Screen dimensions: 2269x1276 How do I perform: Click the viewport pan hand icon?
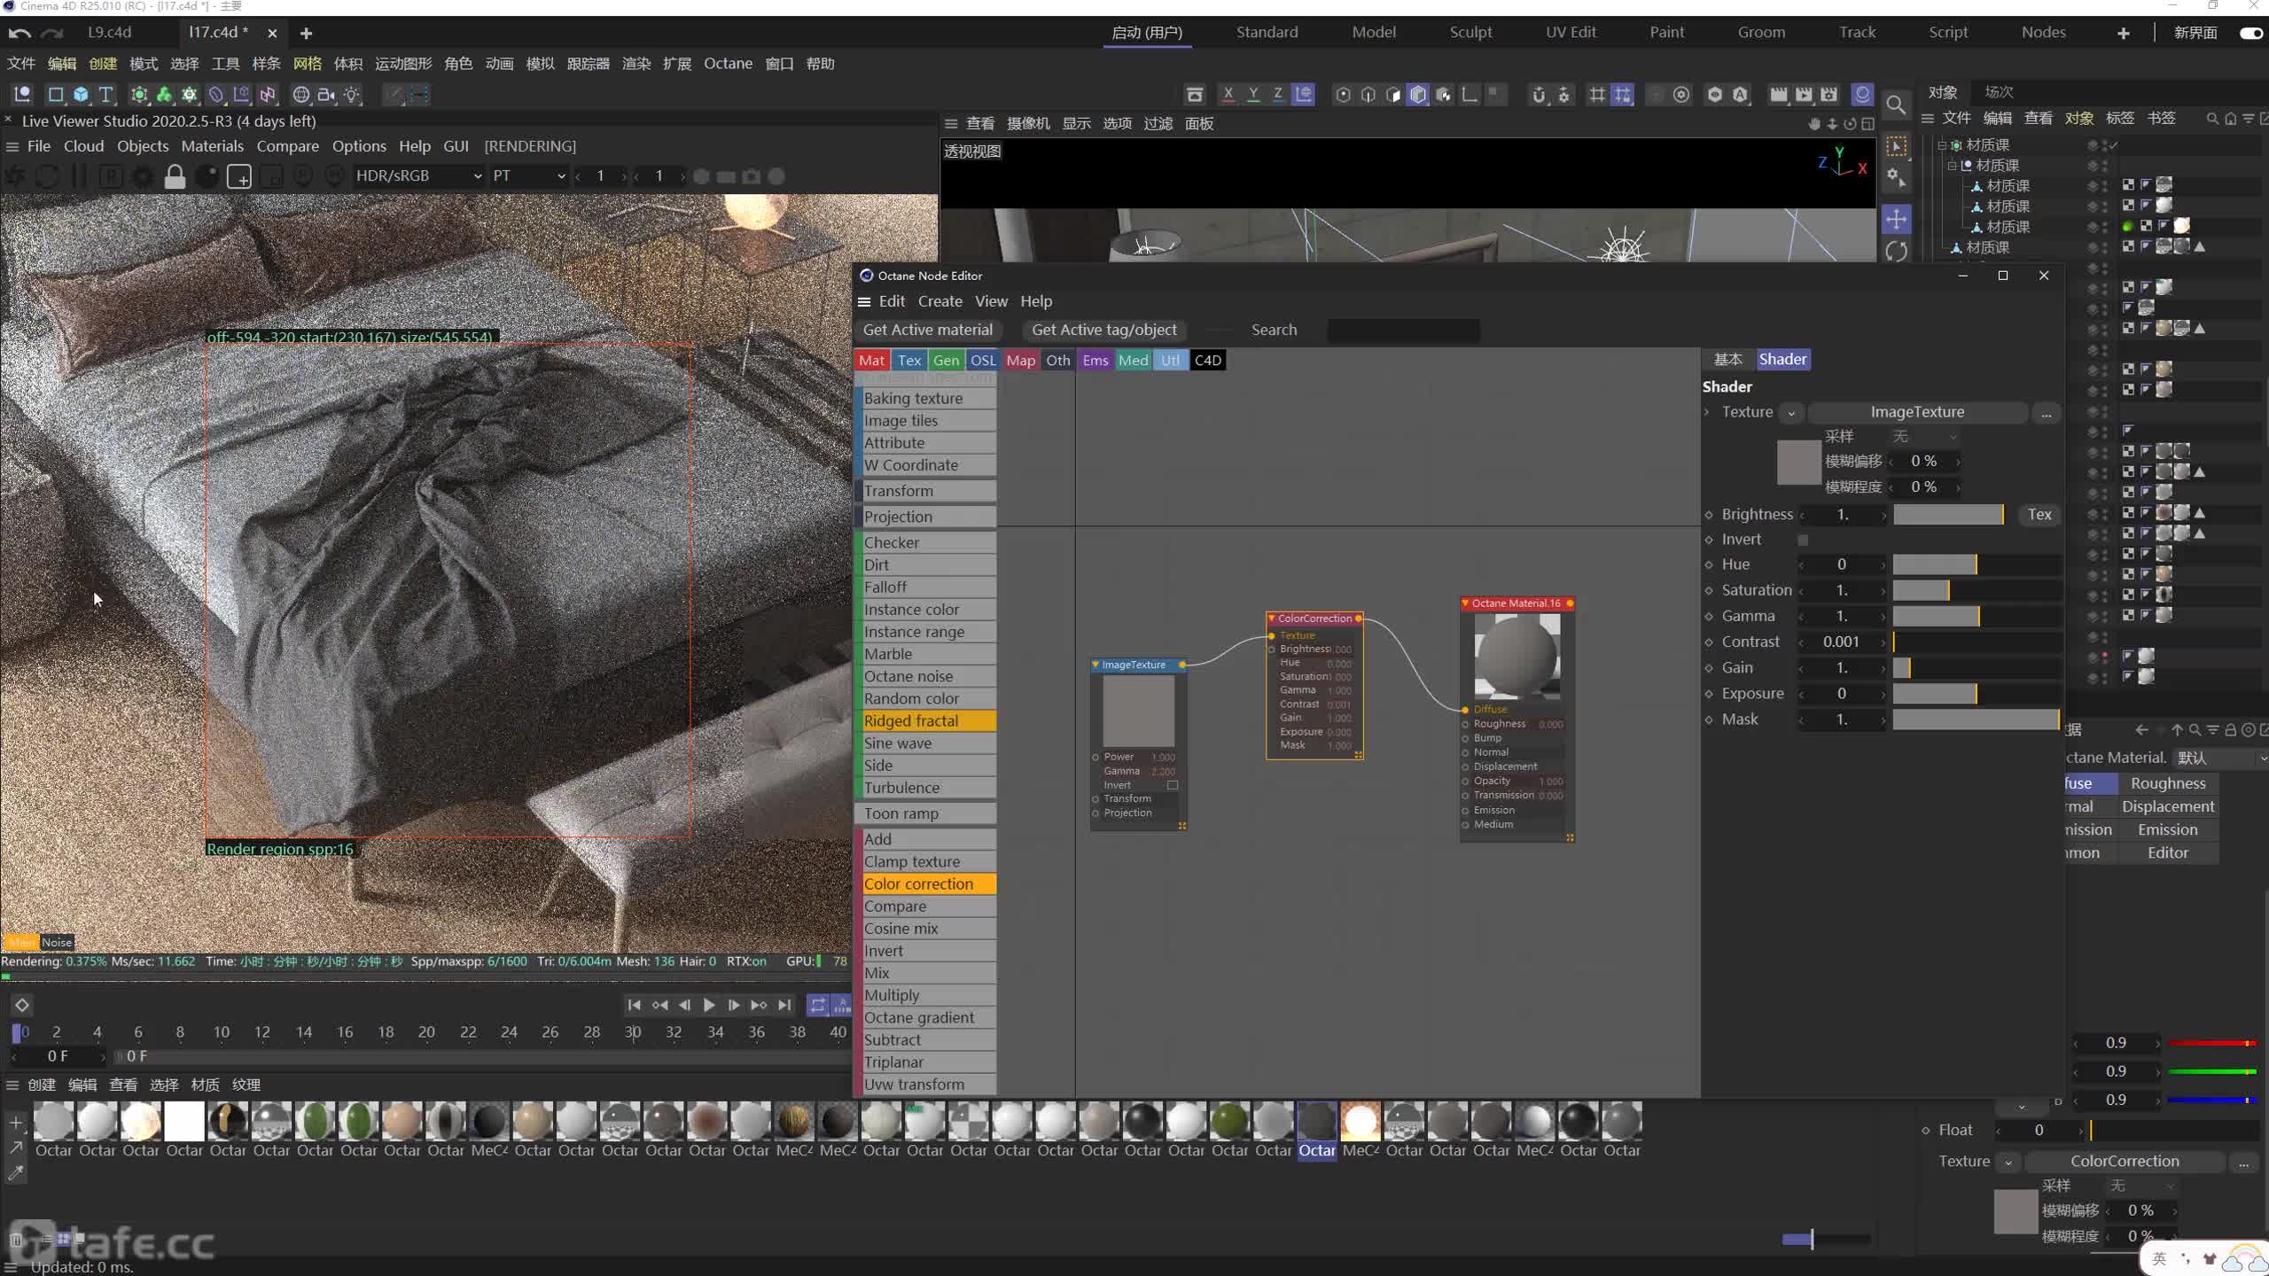click(1814, 123)
